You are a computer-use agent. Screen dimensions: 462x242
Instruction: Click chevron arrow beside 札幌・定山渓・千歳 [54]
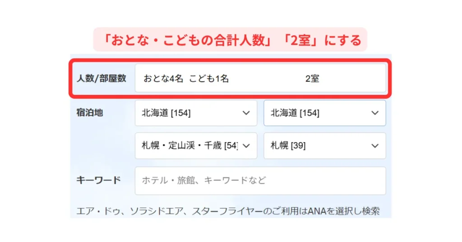[x=246, y=146]
